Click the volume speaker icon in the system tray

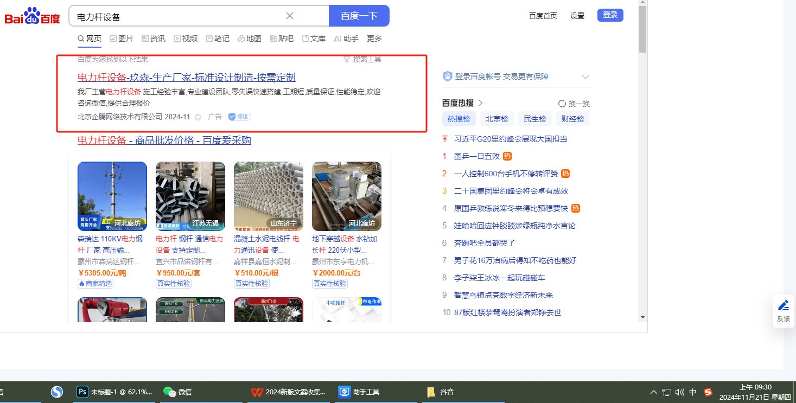[x=680, y=392]
